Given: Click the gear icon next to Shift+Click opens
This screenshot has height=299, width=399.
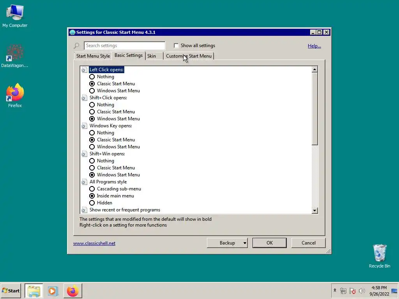Looking at the screenshot, I should (84, 98).
